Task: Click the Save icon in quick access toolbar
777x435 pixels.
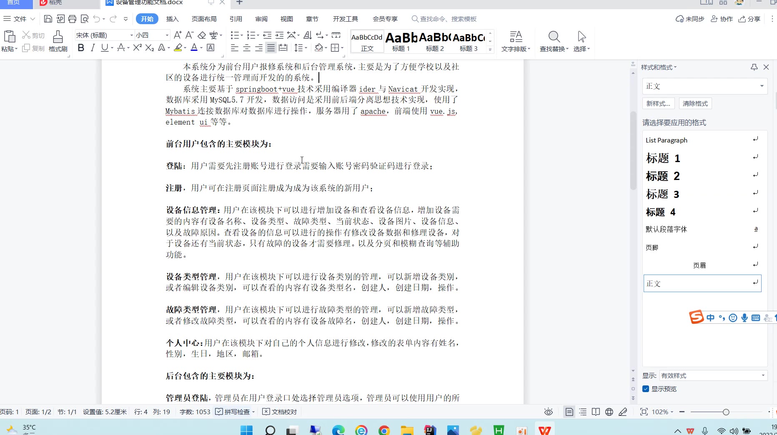Action: click(x=48, y=19)
